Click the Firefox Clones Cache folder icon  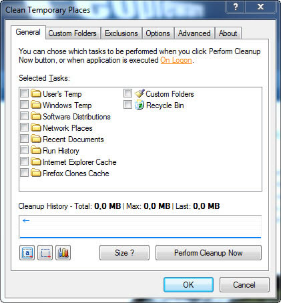(x=36, y=173)
